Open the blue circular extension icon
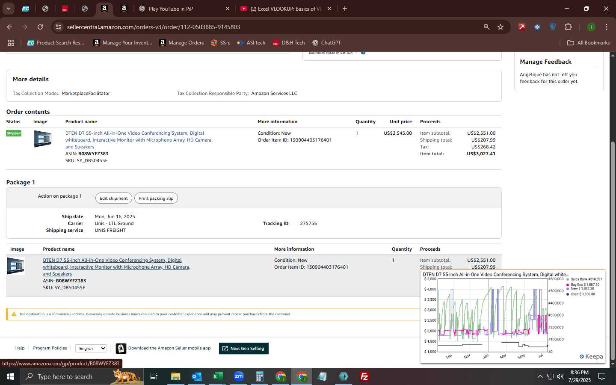The width and height of the screenshot is (616, 385). [x=537, y=27]
